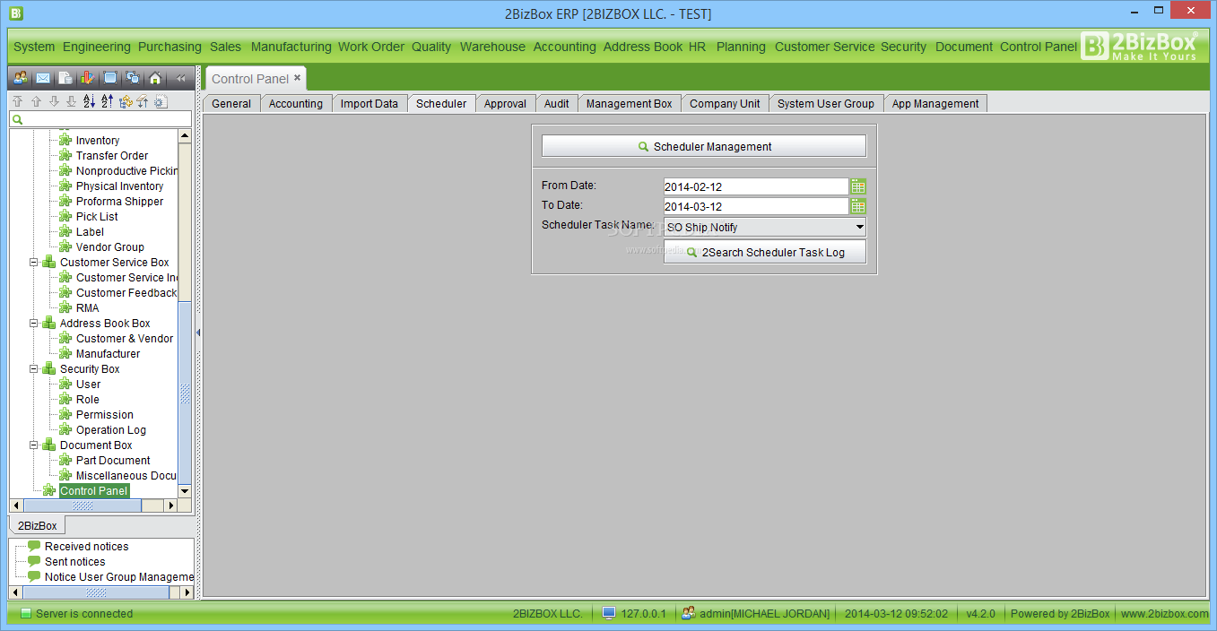Image resolution: width=1217 pixels, height=631 pixels.
Task: Collapse the Address Book Box node
Action: pyautogui.click(x=35, y=324)
